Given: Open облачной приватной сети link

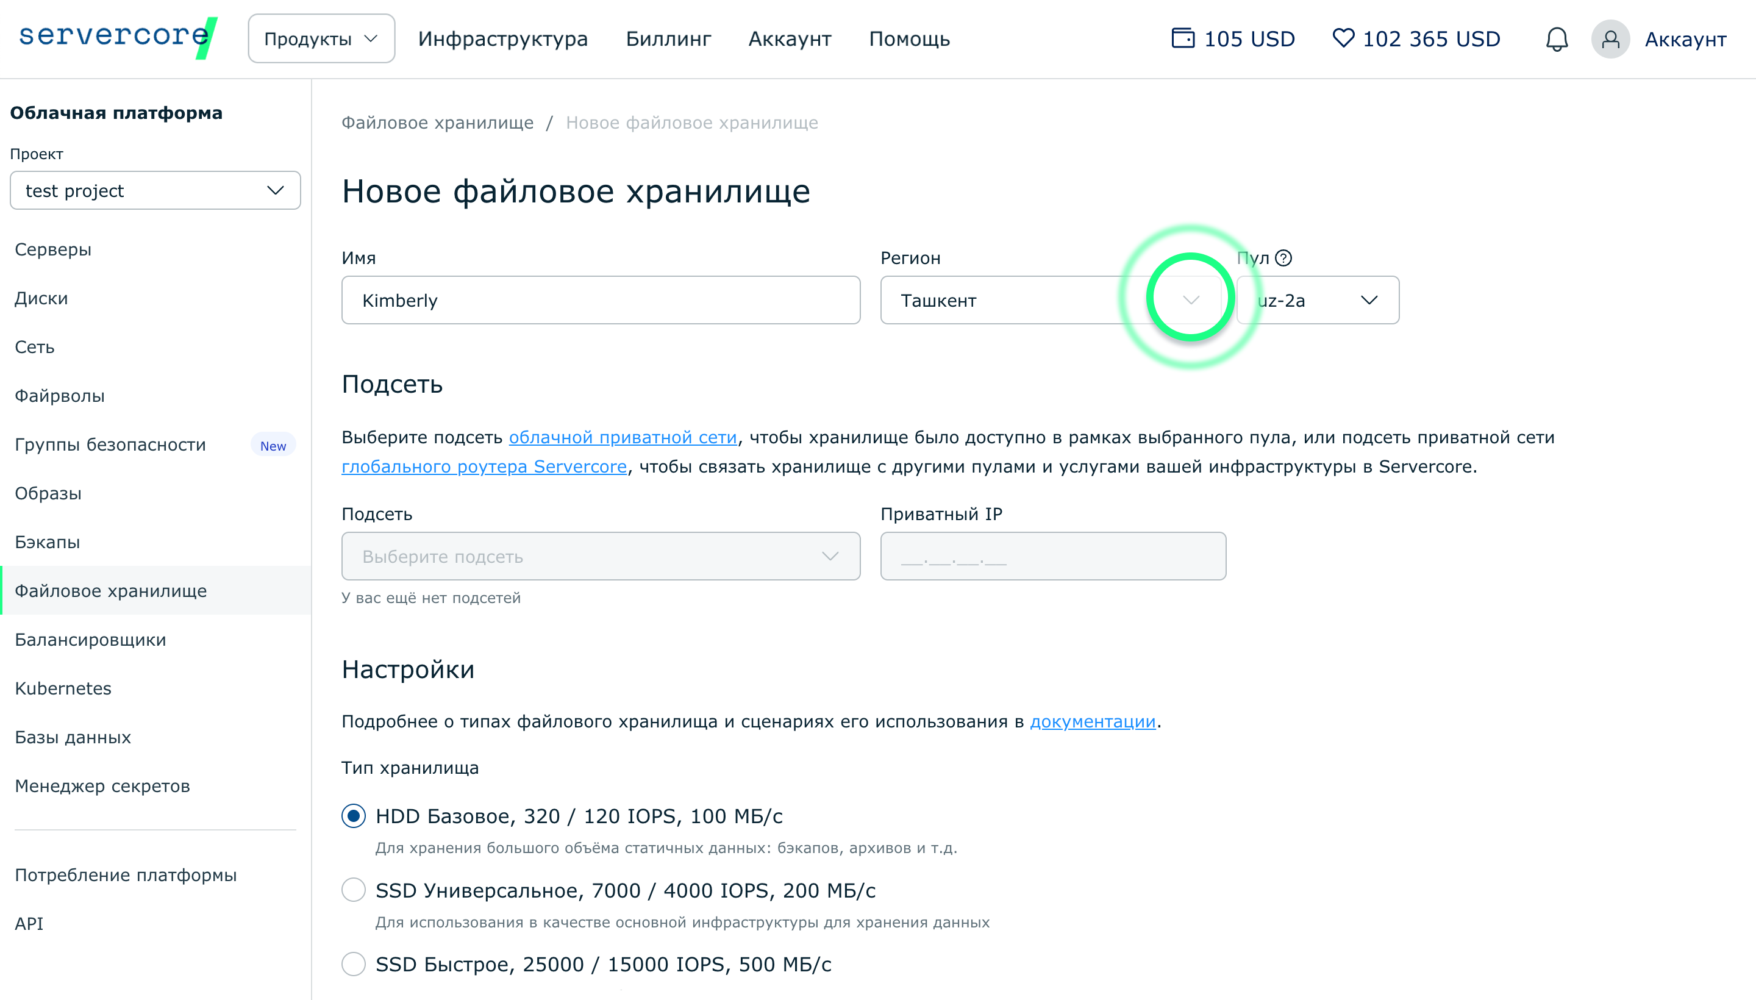Looking at the screenshot, I should [x=622, y=438].
